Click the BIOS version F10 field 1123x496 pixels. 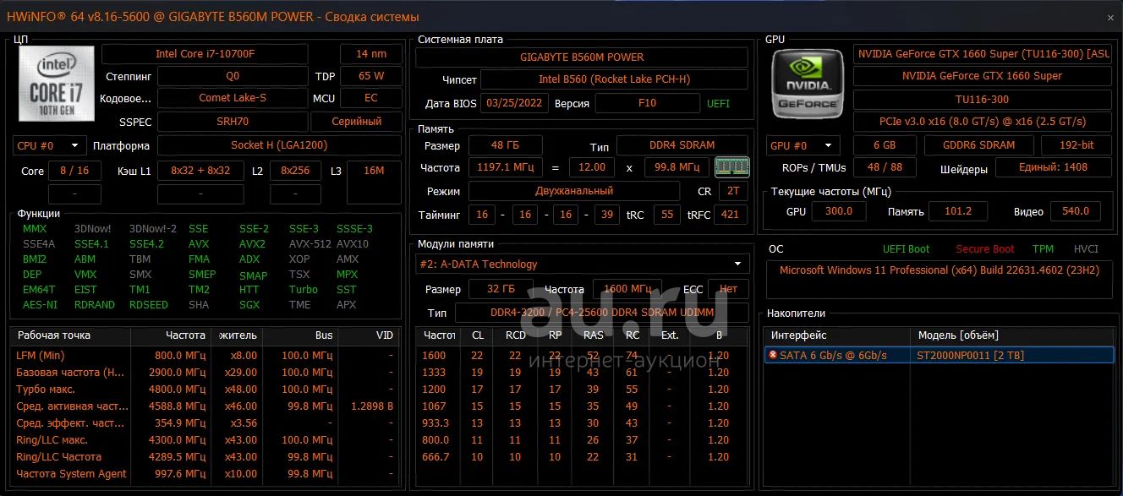coord(648,103)
